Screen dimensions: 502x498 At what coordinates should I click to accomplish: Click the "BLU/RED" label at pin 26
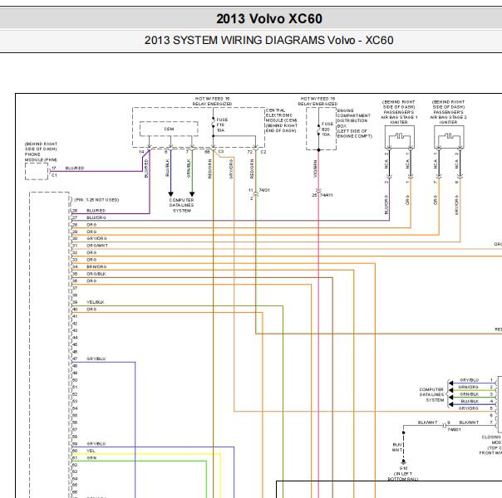(x=96, y=211)
